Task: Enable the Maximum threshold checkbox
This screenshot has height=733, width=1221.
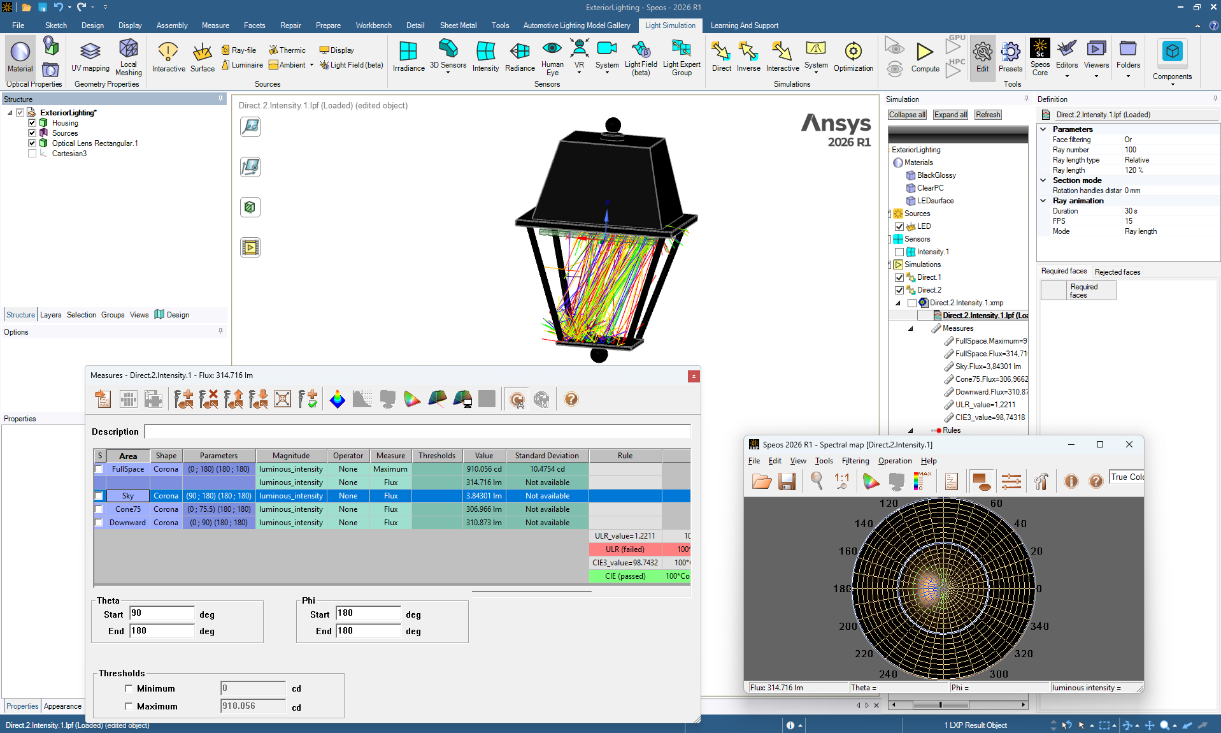Action: pyautogui.click(x=129, y=706)
